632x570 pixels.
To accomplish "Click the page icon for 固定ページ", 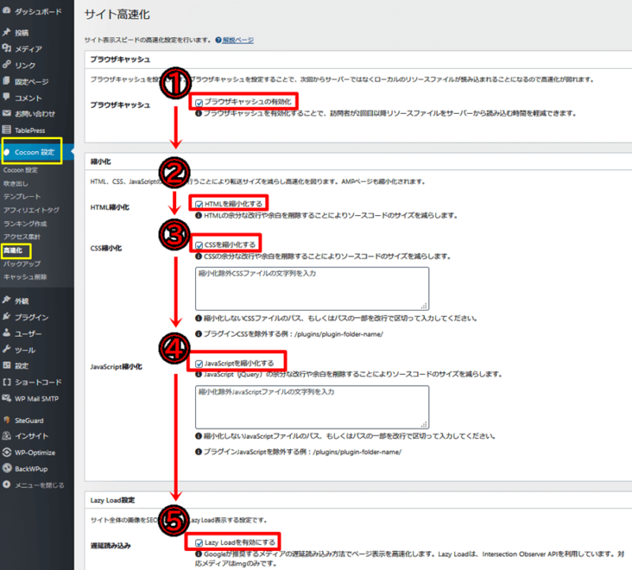I will [6, 81].
